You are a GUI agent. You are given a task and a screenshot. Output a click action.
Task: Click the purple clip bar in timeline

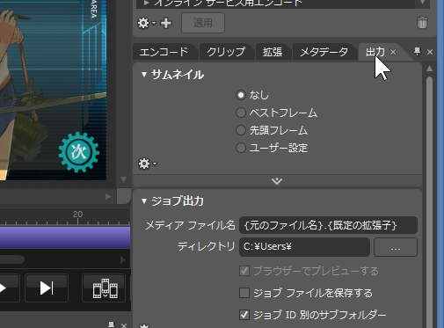65,237
